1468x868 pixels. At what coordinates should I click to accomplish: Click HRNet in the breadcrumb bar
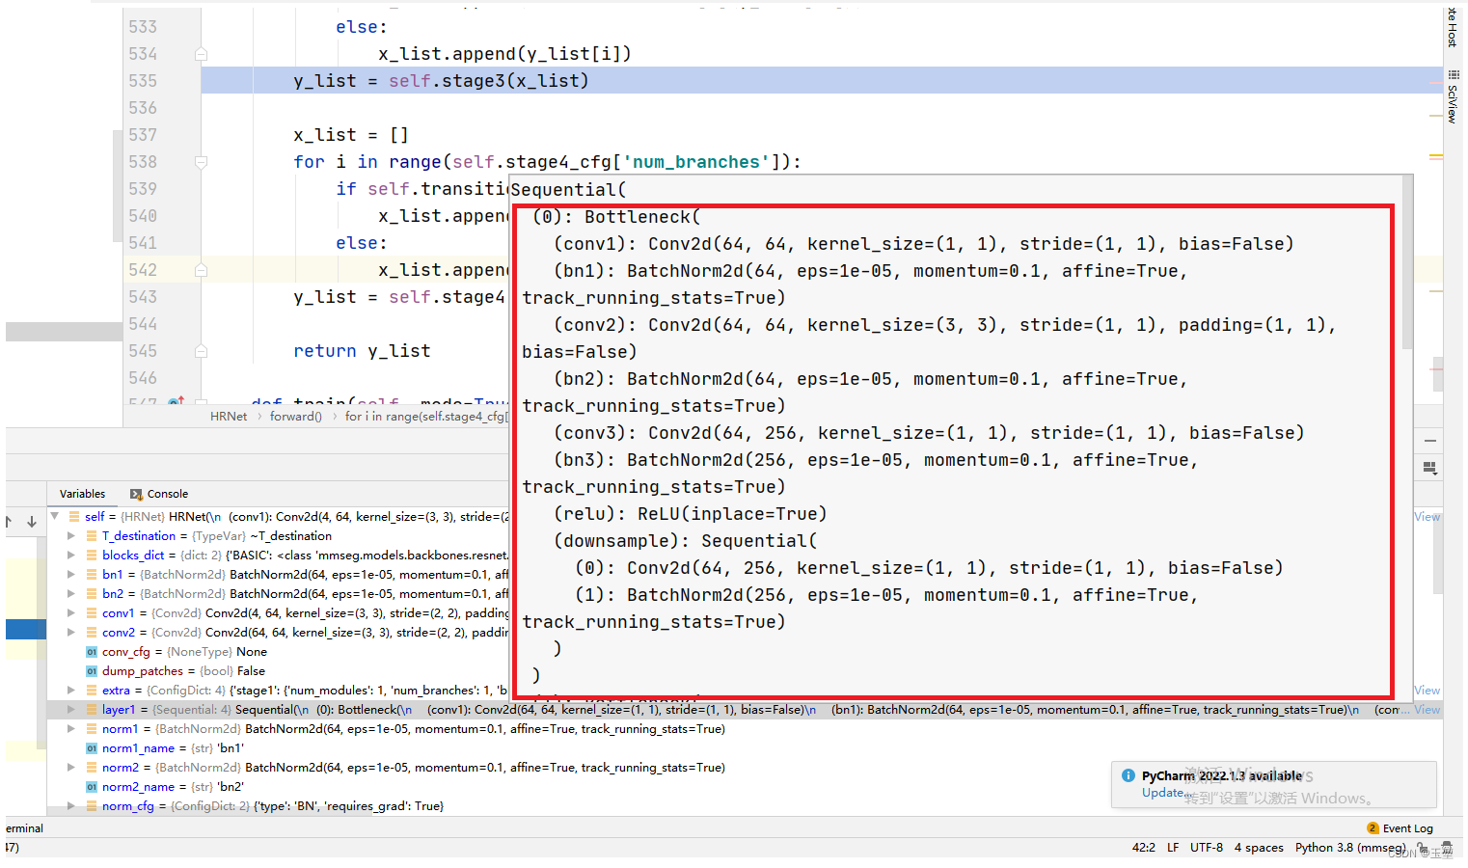click(x=229, y=417)
